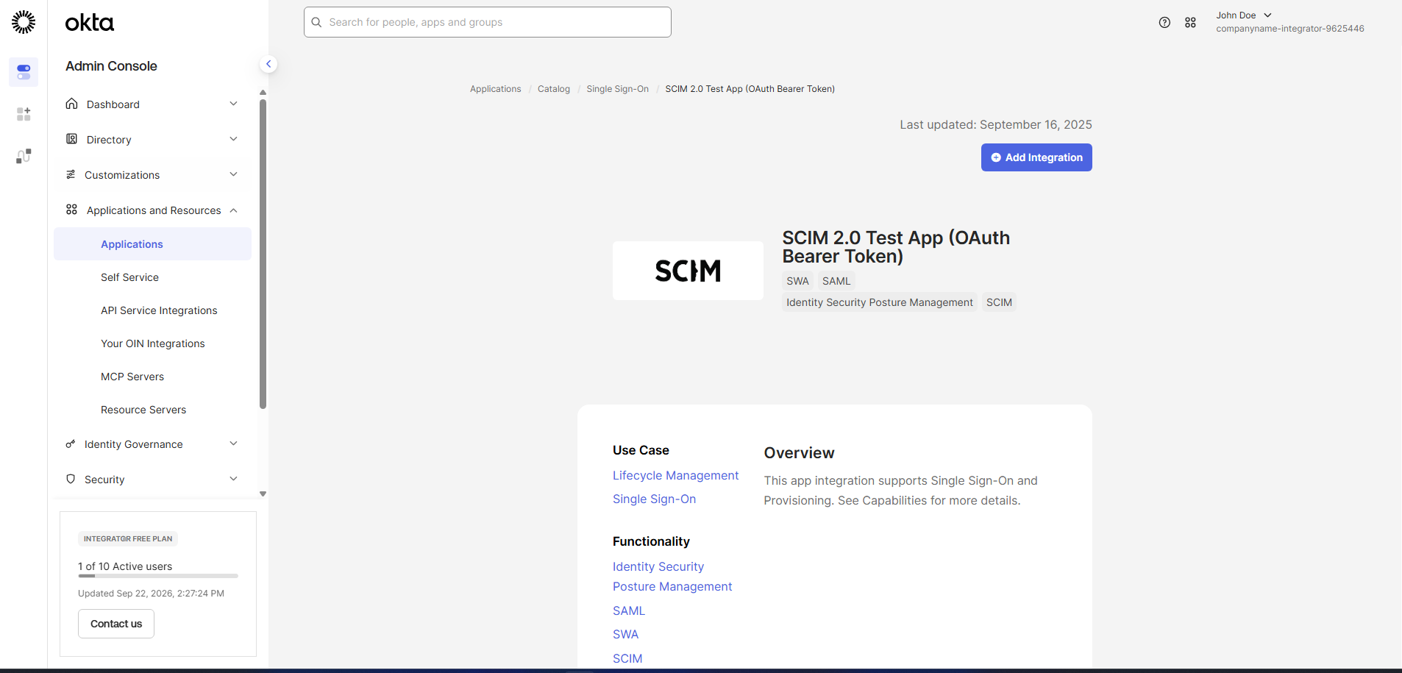
Task: Open the SCIM functionality link
Action: pos(627,658)
